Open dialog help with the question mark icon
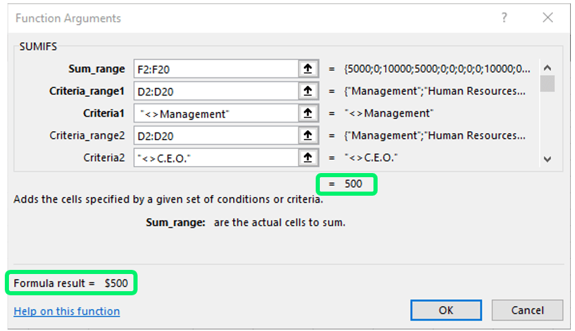Image resolution: width=575 pixels, height=331 pixels. coord(505,18)
